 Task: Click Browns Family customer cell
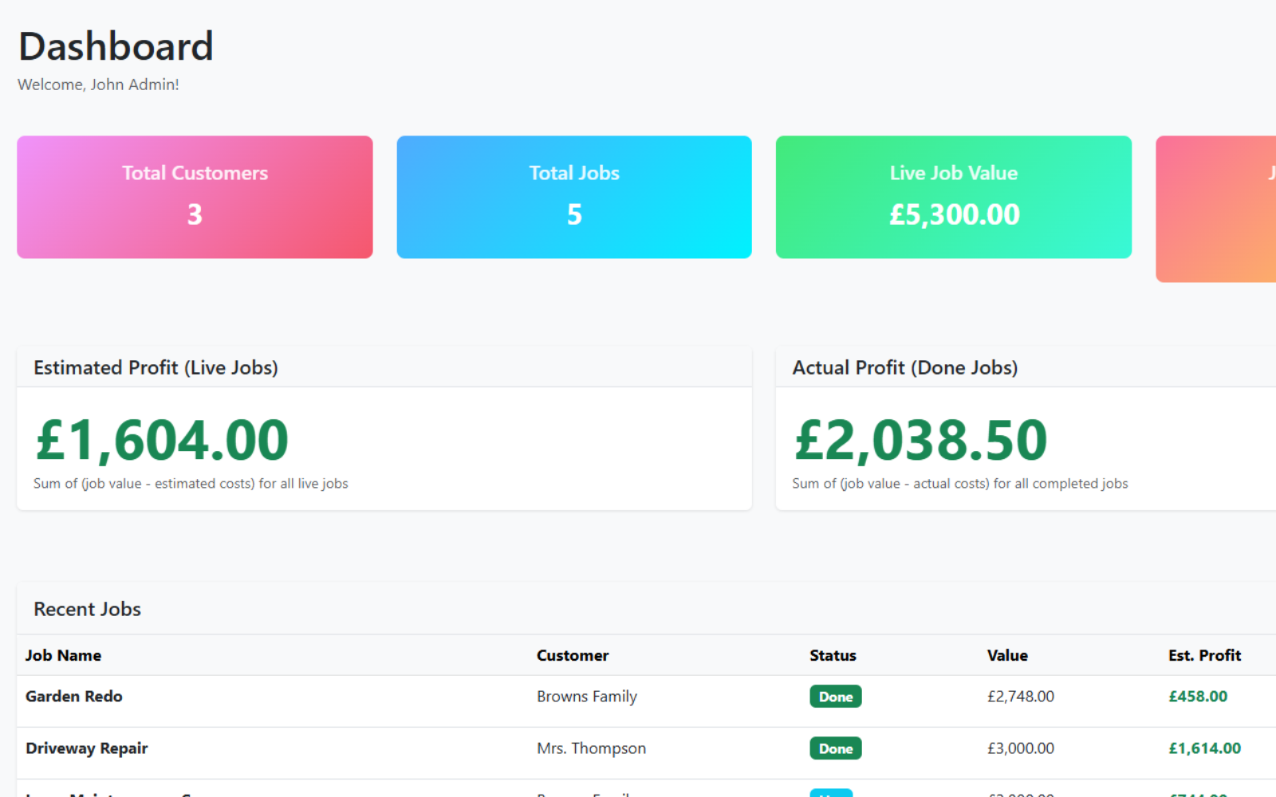587,697
